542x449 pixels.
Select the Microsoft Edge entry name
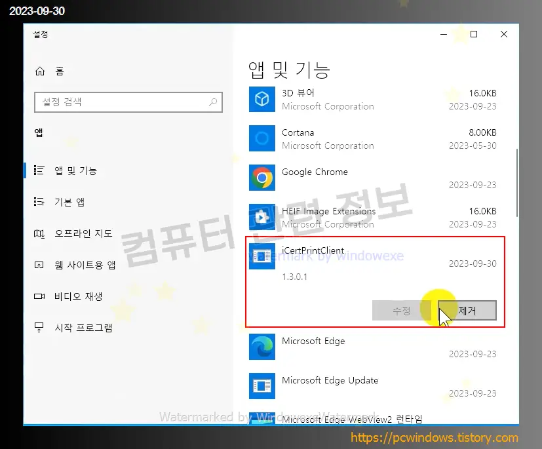pos(313,341)
